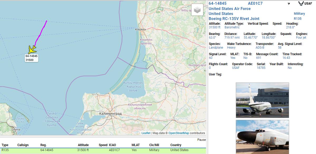
Task: Click the R135 type code in details
Action: [x=298, y=19]
